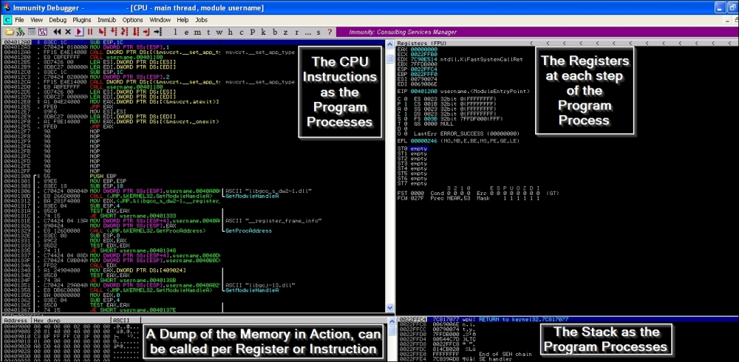Show the Log window via 'l' button
Viewport: 739px width, 362px height.
coord(175,32)
